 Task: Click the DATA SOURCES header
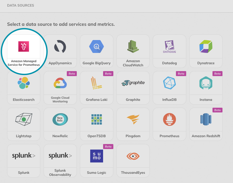pyautogui.click(x=21, y=5)
